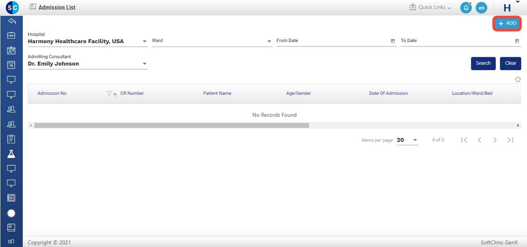Click the table settings gear icon
Viewport: 527px width, 247px height.
coord(518,80)
